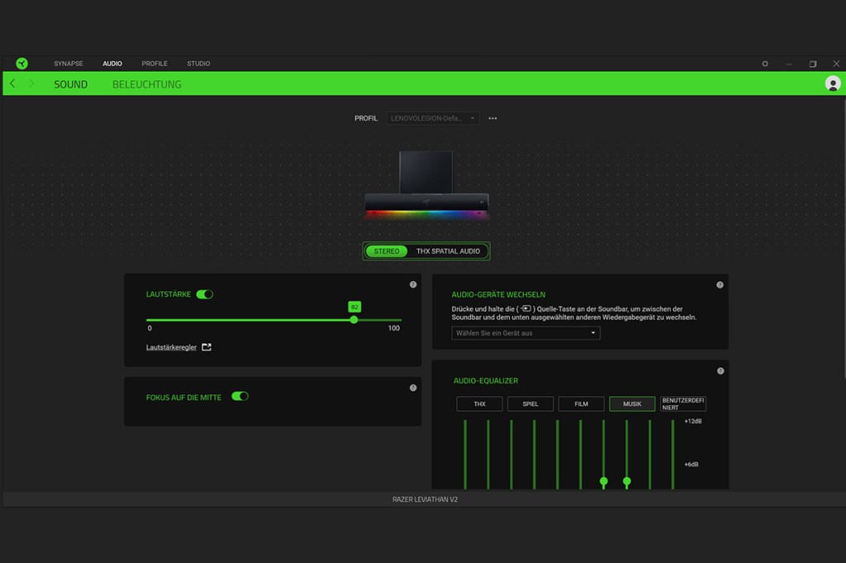
Task: Click the RAZER LEVIATHAN V2 device label
Action: click(x=425, y=499)
